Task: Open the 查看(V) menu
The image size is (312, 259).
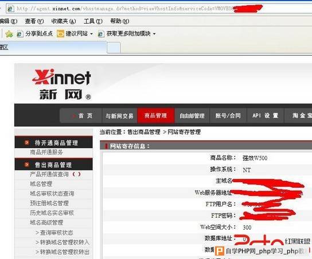Action: (x=34, y=21)
